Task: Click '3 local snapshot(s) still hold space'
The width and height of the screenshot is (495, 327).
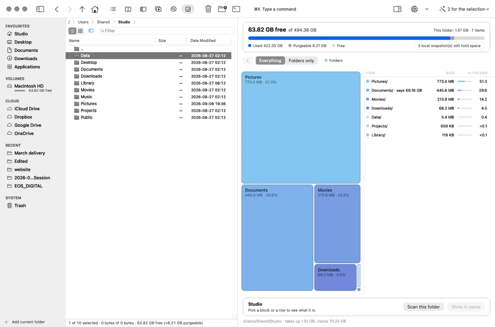Action: click(x=449, y=46)
